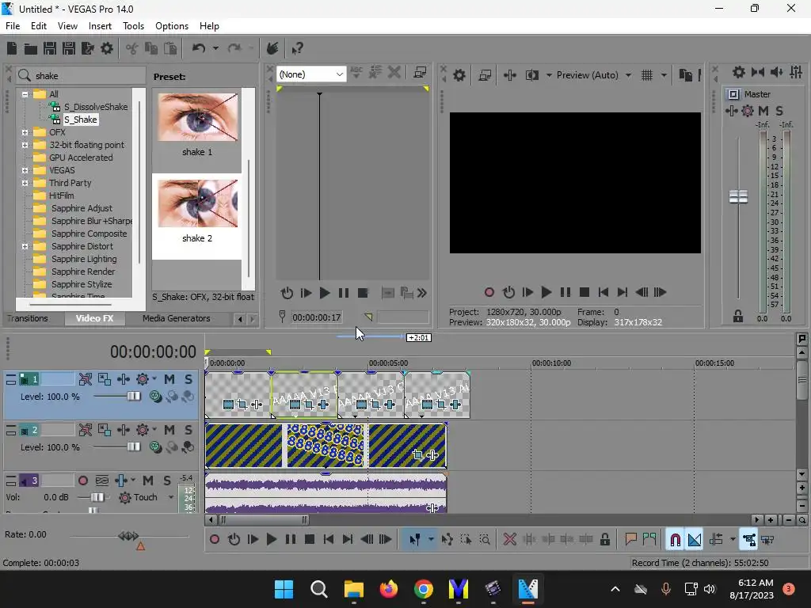811x608 pixels.
Task: Adjust track 1 Level slider
Action: click(x=133, y=397)
